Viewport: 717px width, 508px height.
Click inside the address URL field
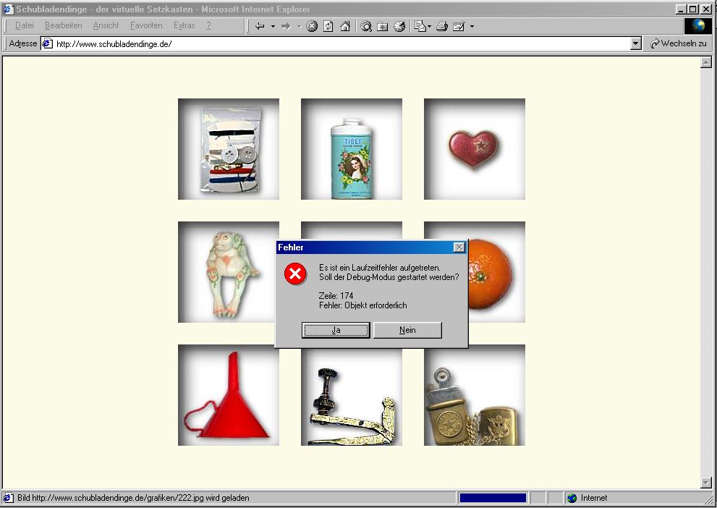point(333,43)
